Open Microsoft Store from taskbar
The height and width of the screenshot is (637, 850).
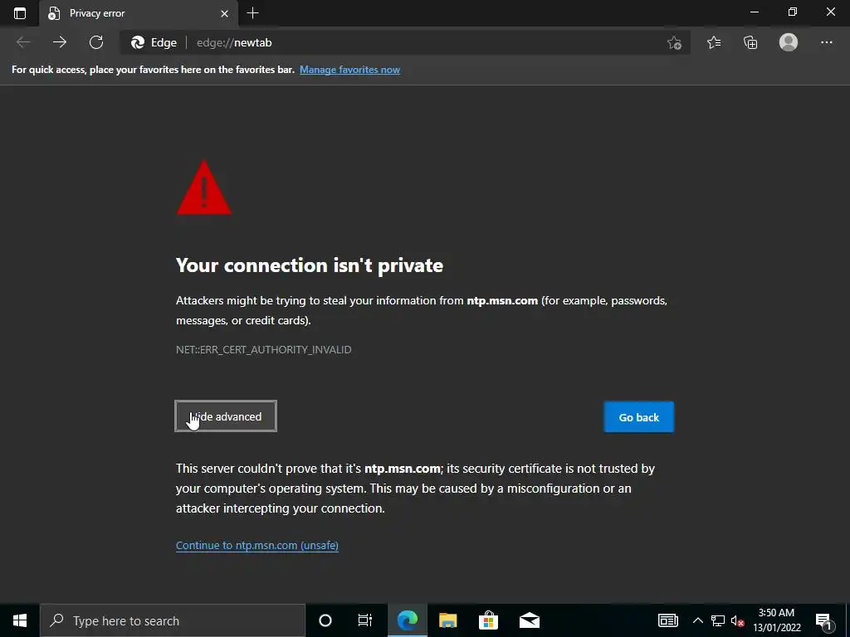[x=488, y=620]
